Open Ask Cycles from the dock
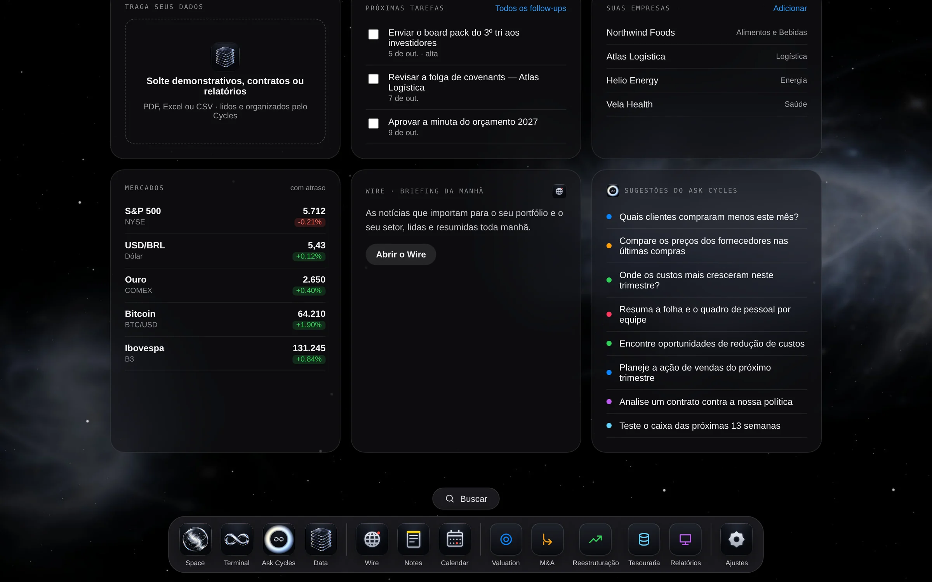Viewport: 932px width, 582px height. [278, 539]
